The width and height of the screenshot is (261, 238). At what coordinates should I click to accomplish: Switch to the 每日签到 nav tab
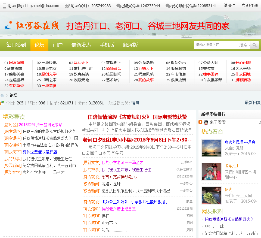click(x=16, y=45)
